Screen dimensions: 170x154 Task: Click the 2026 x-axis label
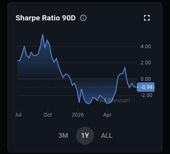(x=78, y=115)
